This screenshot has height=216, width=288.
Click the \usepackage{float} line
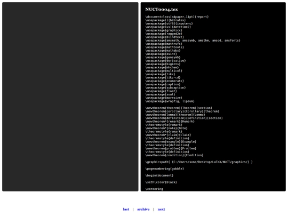pos(161,91)
